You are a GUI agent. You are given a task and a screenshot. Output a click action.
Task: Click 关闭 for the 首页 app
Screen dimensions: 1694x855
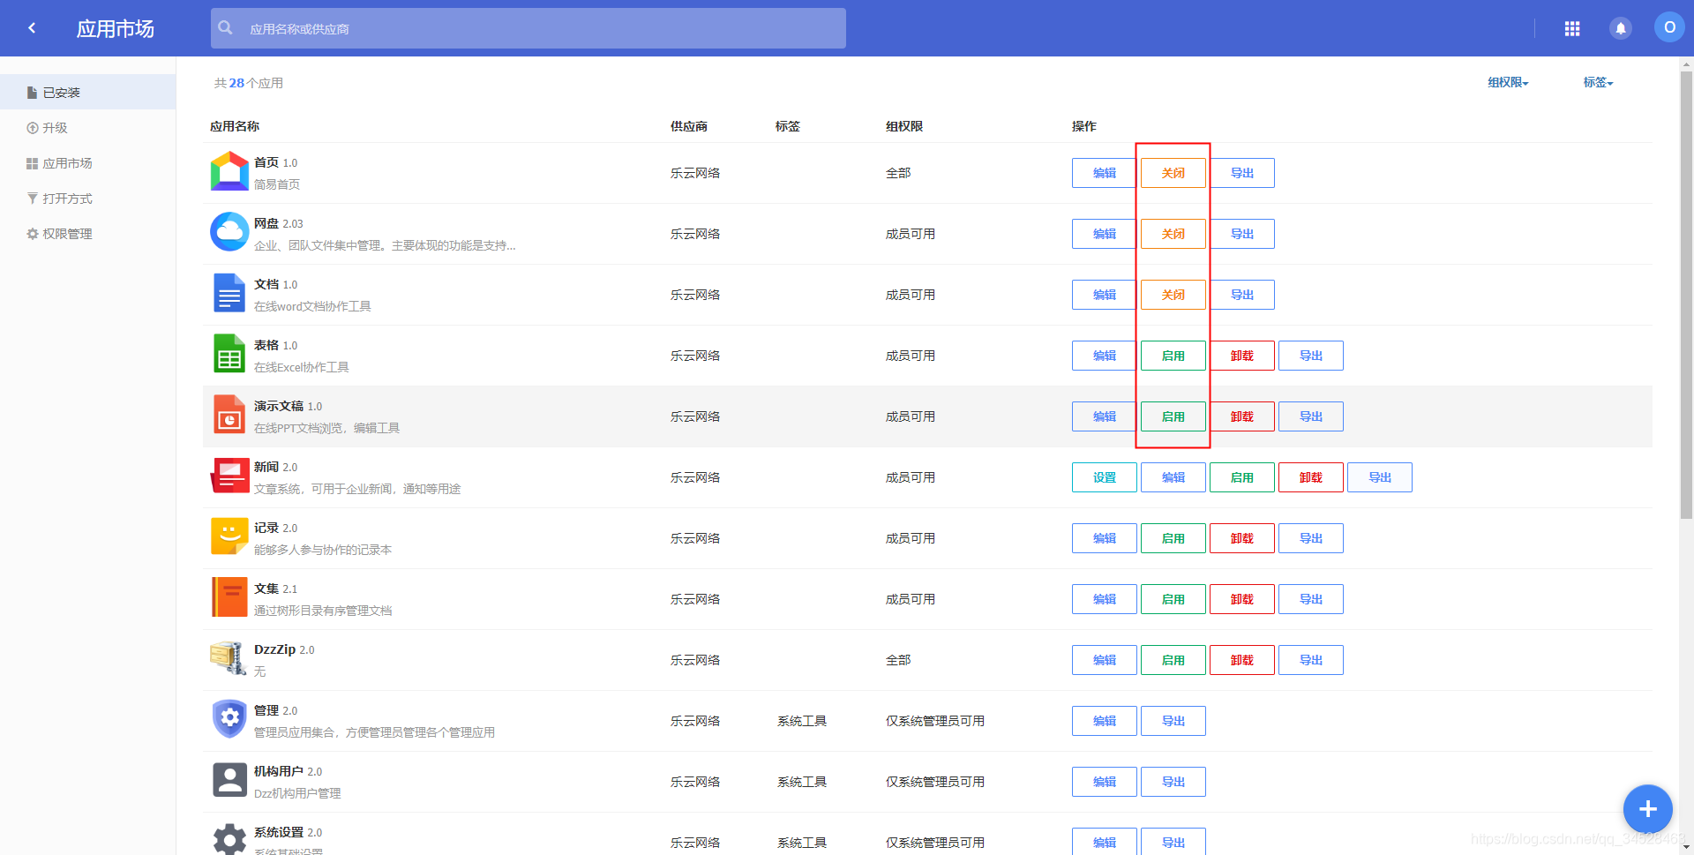coord(1173,173)
